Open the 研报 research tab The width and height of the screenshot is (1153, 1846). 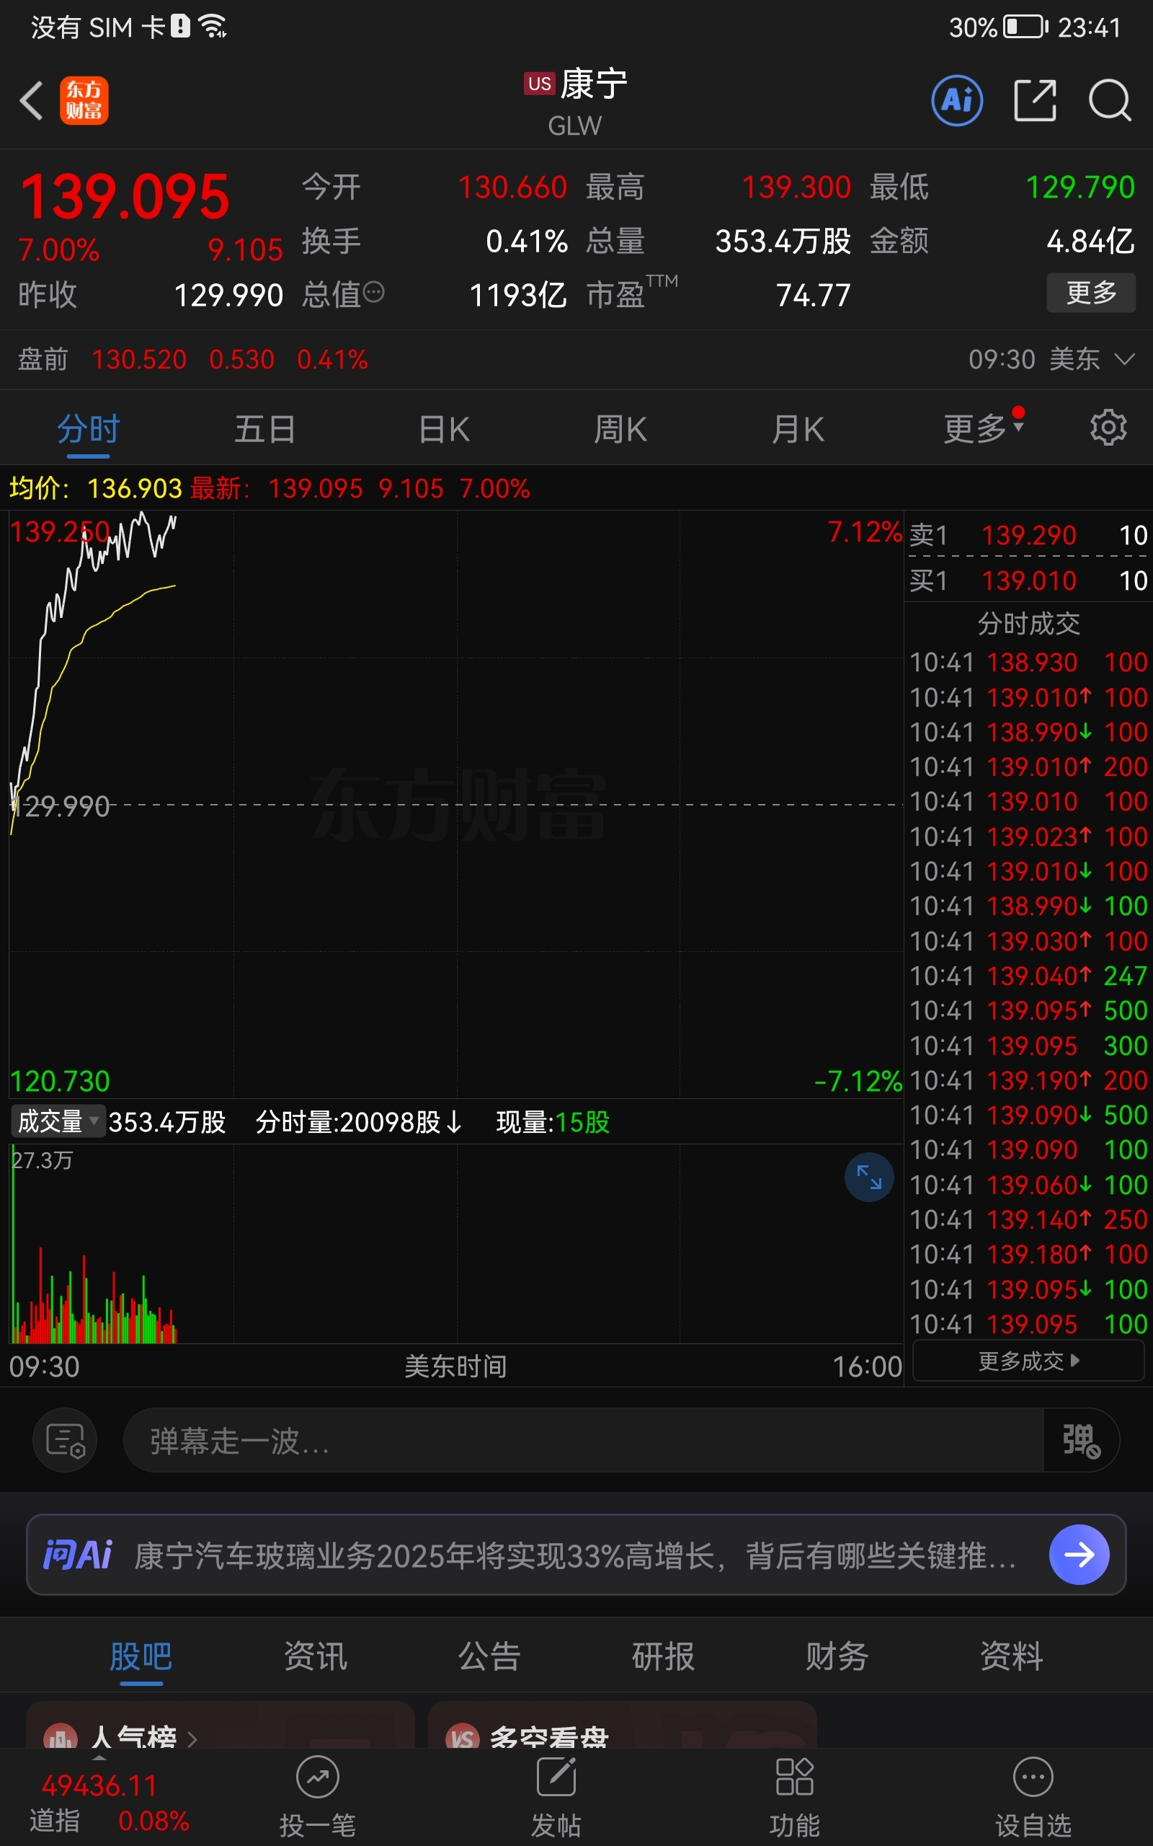pyautogui.click(x=664, y=1656)
